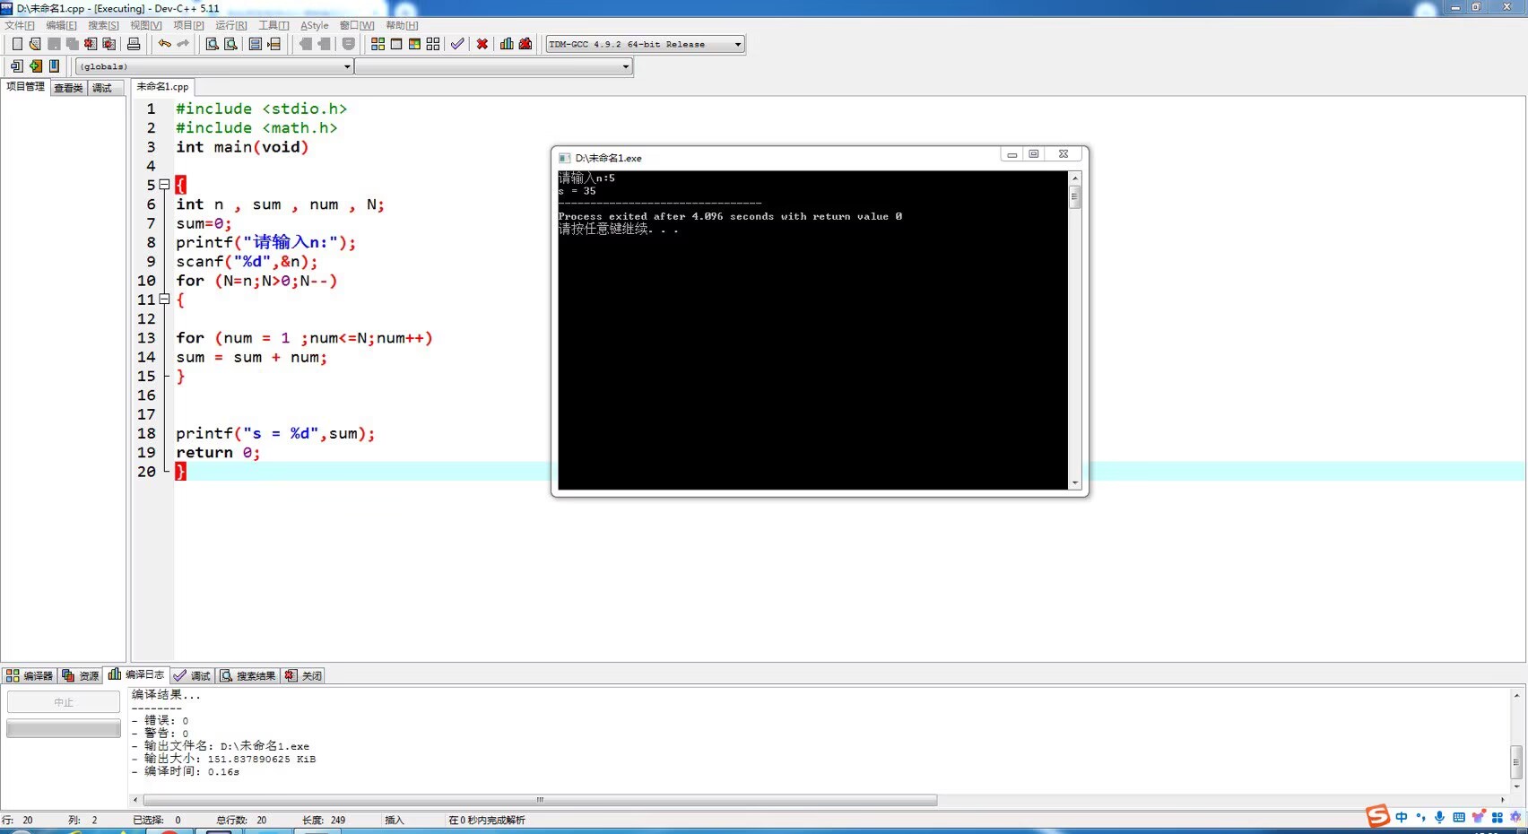Viewport: 1528px width, 834px height.
Task: Toggle Sogou Chinese/English mode indicator
Action: 1402,817
